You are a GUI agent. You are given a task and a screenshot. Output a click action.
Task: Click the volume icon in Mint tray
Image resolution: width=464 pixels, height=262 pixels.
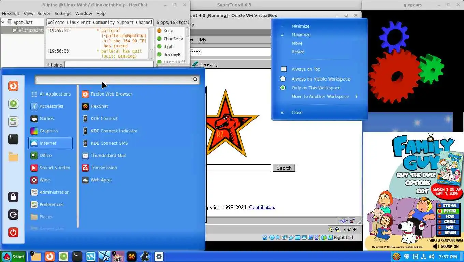coord(432,257)
